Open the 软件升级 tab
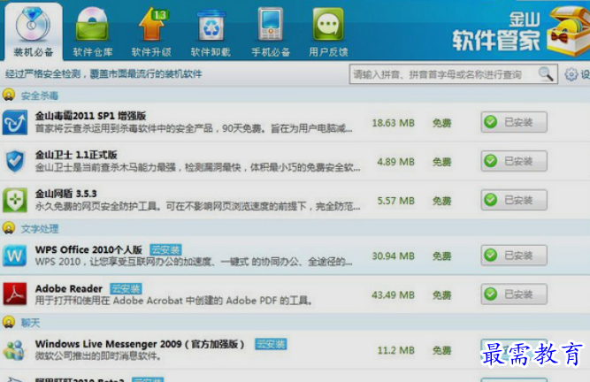 (151, 32)
